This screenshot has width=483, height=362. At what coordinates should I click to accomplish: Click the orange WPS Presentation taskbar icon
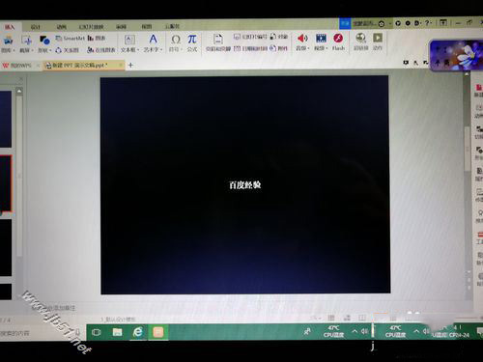(x=158, y=332)
